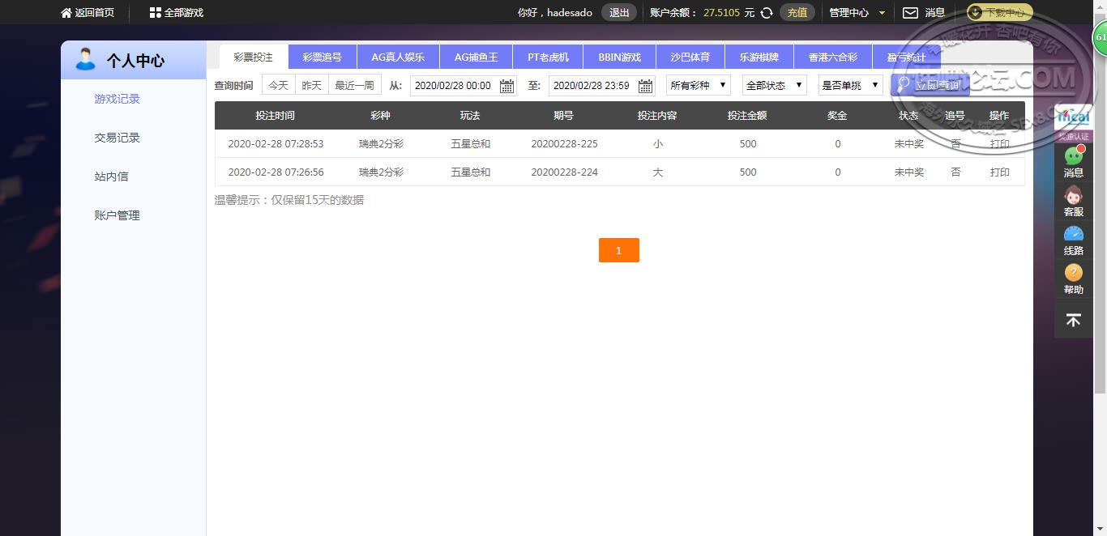Click the envelope message icon in header
The height and width of the screenshot is (536, 1107).
coord(910,13)
